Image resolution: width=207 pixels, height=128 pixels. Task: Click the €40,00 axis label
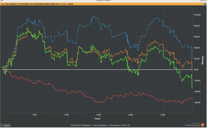point(197,48)
